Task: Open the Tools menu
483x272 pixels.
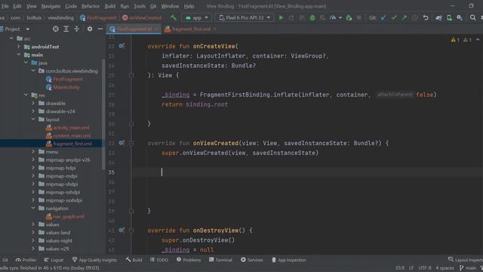Action: click(140, 6)
